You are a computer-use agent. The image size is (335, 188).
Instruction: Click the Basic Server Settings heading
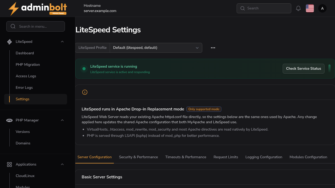102,177
